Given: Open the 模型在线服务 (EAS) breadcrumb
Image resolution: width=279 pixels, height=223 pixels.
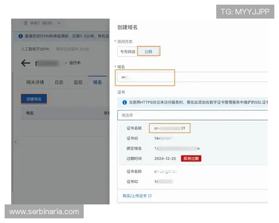Looking at the screenshot, I should click(73, 49).
